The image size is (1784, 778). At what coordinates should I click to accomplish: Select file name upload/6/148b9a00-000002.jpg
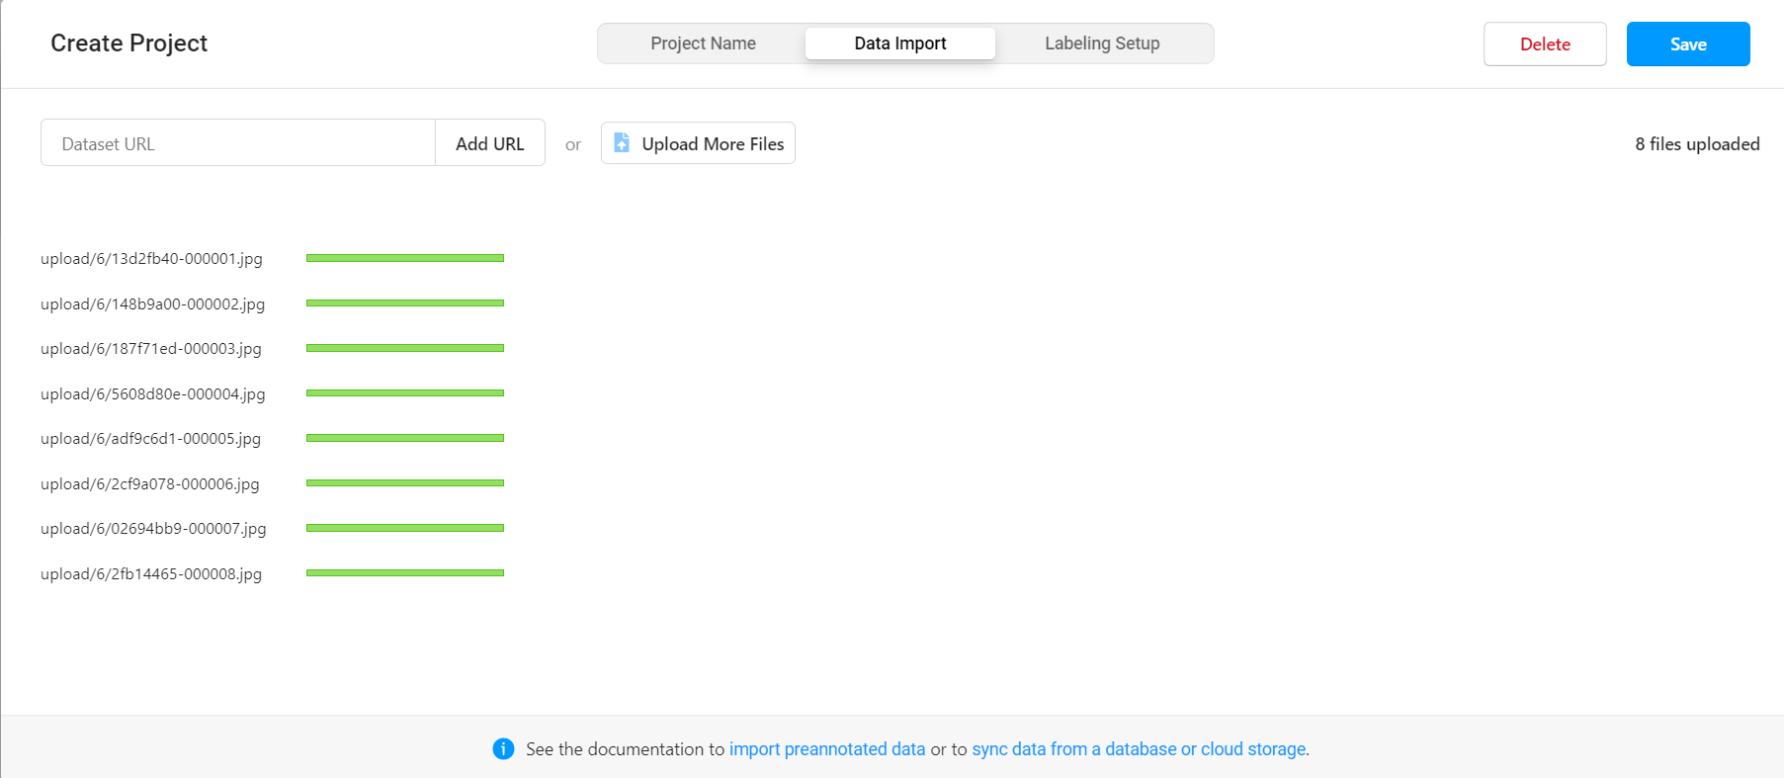153,304
